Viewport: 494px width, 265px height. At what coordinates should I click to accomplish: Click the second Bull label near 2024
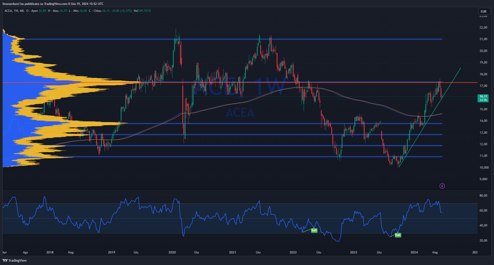click(x=398, y=235)
